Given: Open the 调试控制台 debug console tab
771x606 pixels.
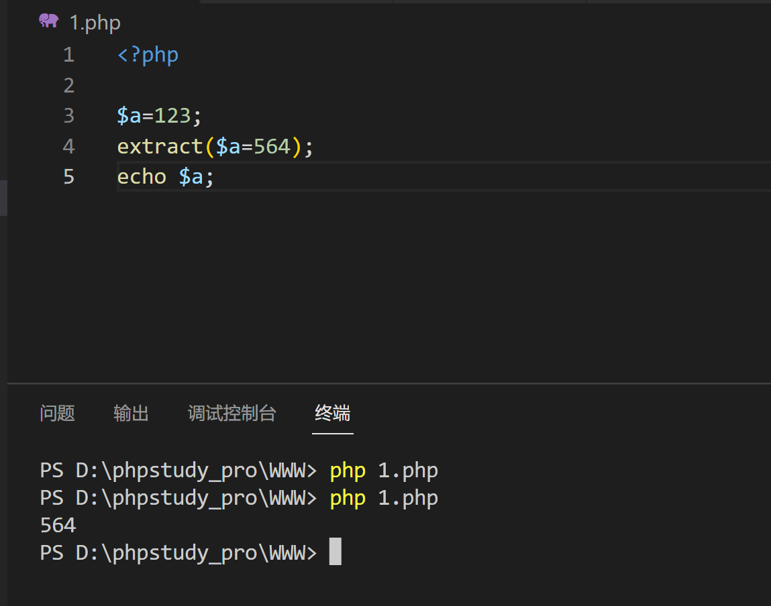Looking at the screenshot, I should [232, 413].
